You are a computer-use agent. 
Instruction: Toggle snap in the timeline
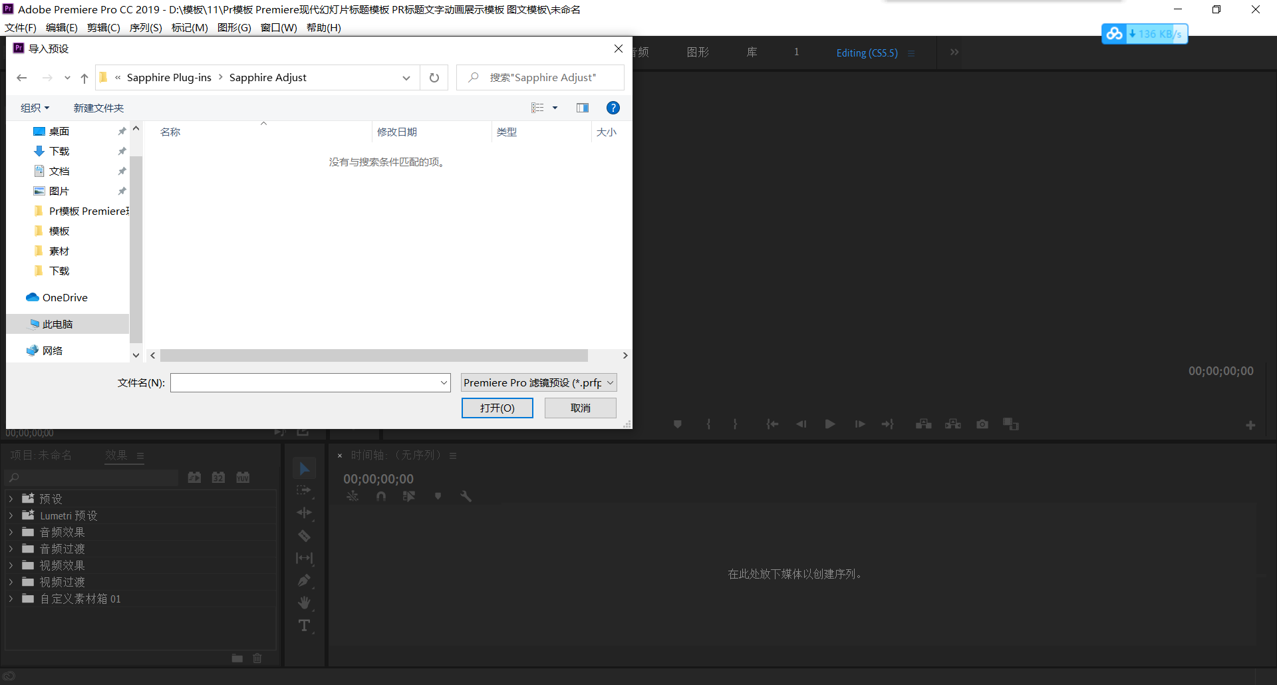coord(381,496)
